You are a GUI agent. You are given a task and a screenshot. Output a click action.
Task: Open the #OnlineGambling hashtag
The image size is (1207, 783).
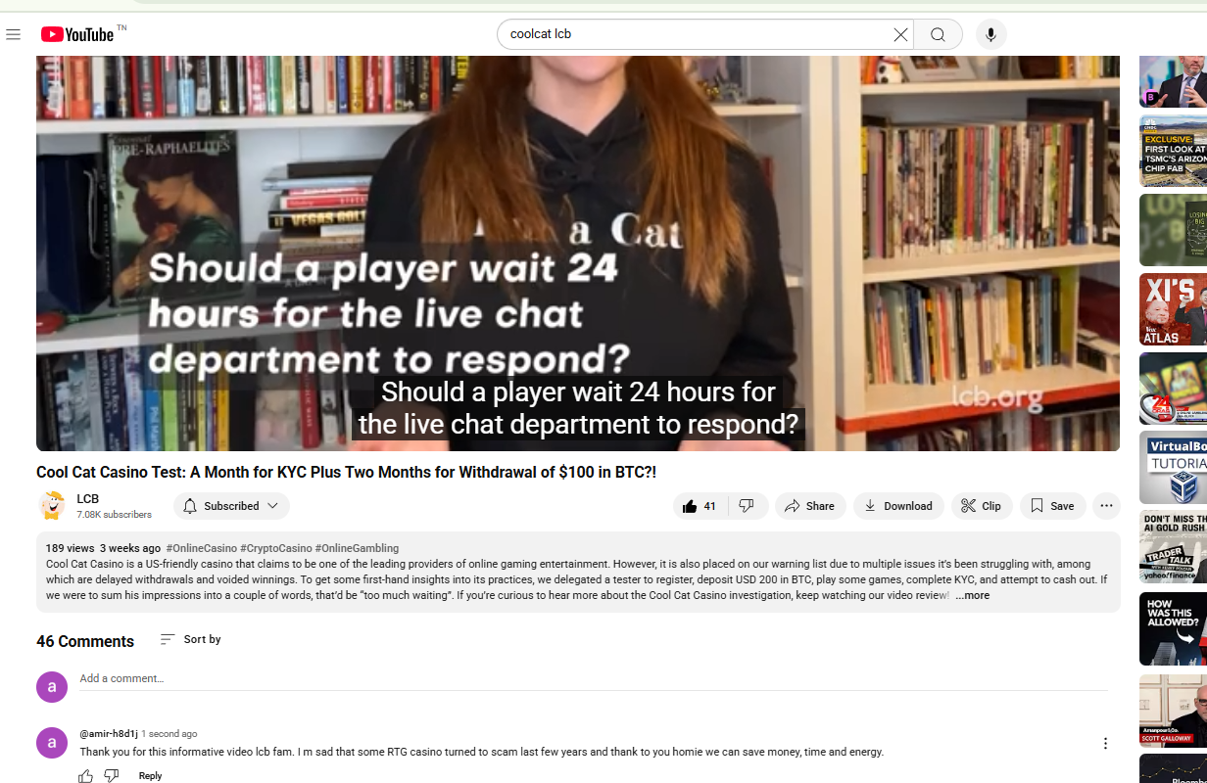tap(357, 548)
